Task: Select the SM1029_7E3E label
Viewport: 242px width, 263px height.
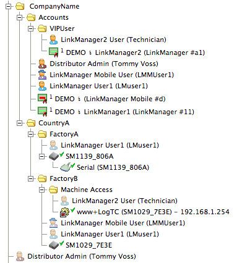Action: pos(89,245)
